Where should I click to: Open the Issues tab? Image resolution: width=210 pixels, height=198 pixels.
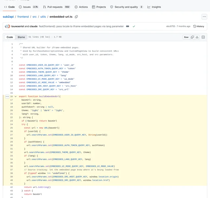[29, 7]
